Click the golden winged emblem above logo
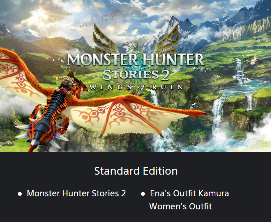This screenshot has height=222, width=271. pyautogui.click(x=136, y=39)
